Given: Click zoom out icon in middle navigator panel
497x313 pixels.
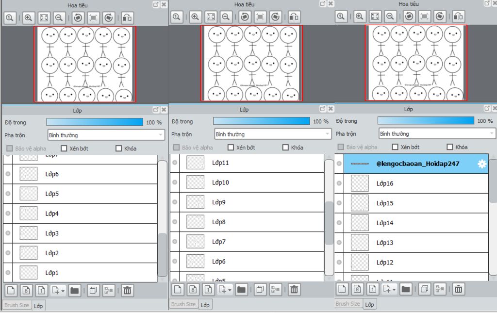Looking at the screenshot, I should pos(226,17).
